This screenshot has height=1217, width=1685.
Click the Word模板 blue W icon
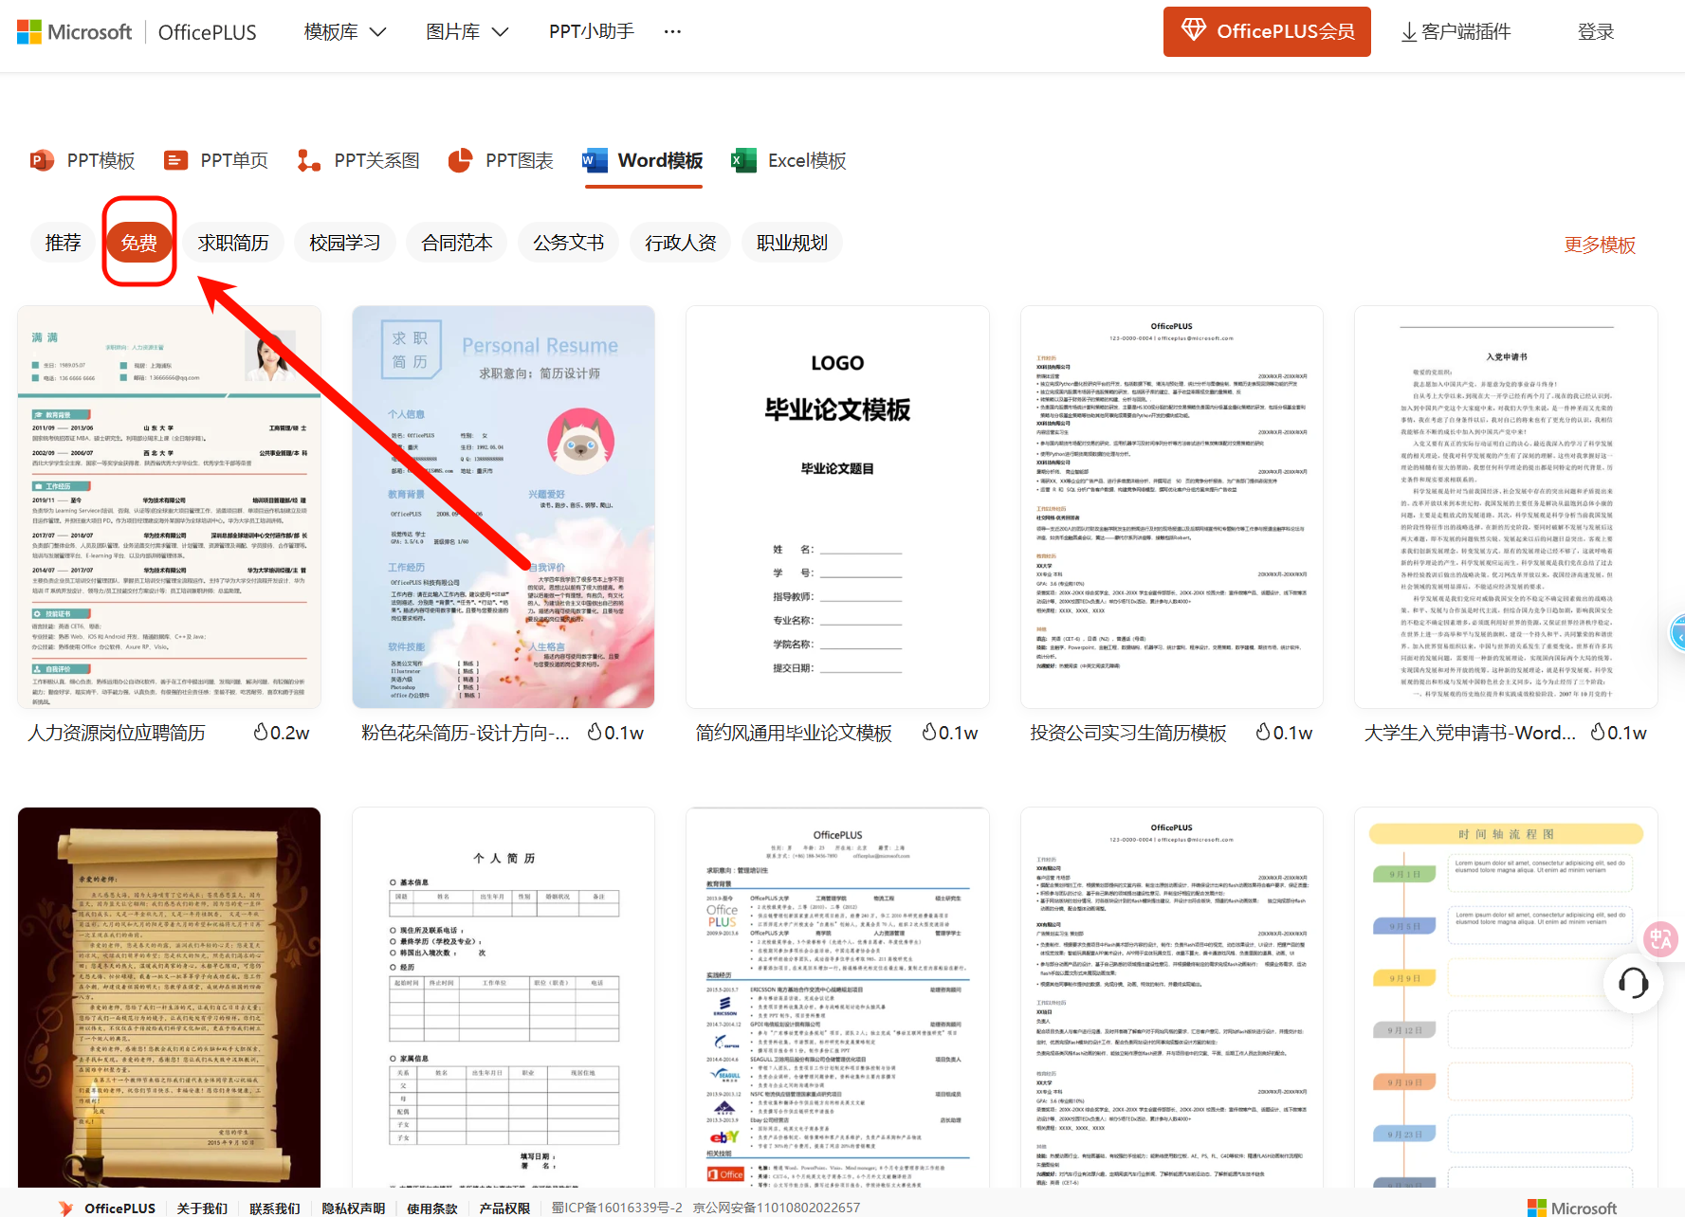click(594, 160)
